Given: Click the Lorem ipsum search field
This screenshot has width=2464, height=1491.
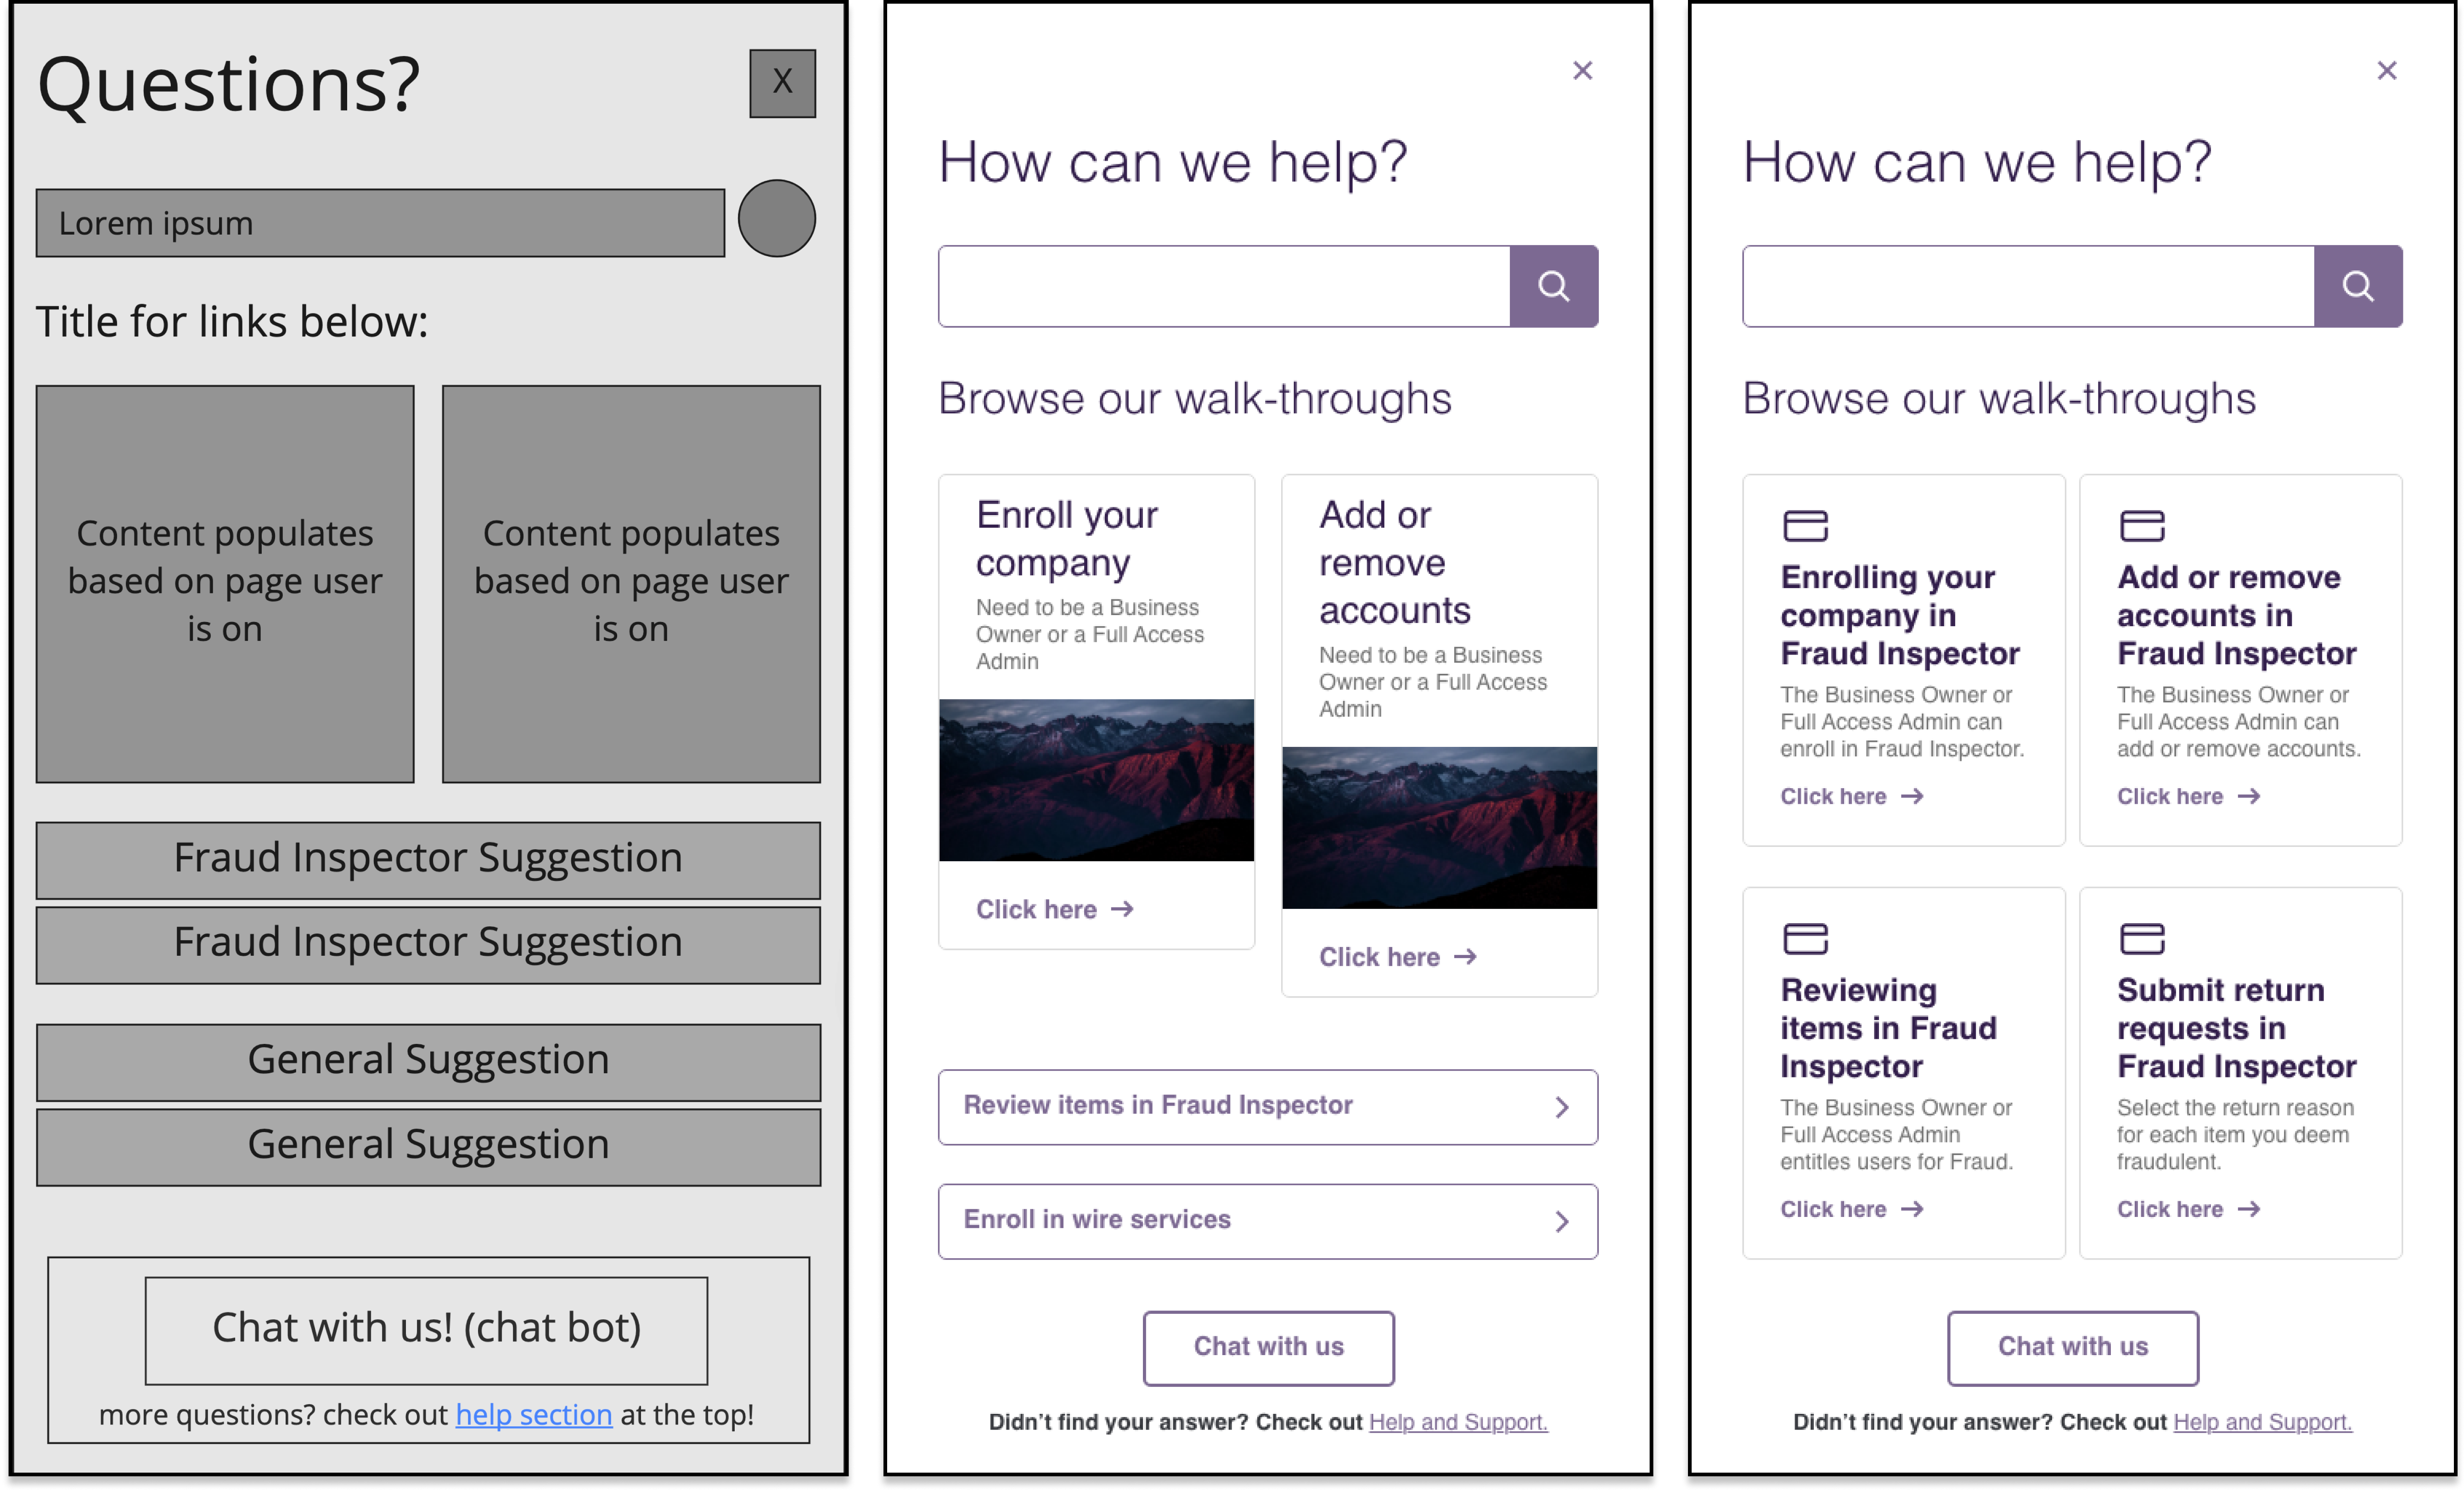Looking at the screenshot, I should [380, 223].
